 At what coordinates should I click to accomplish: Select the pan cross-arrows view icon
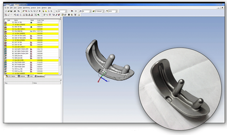pos(40,11)
